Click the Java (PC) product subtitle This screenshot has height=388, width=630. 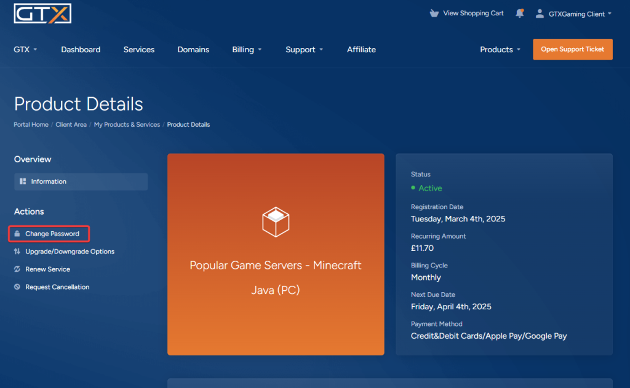276,290
